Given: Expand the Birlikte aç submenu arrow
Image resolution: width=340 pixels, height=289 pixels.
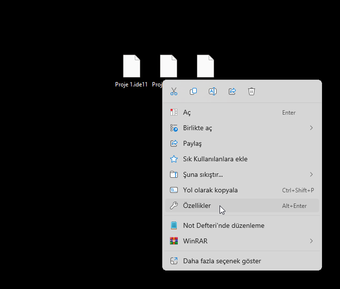Looking at the screenshot, I should point(311,128).
